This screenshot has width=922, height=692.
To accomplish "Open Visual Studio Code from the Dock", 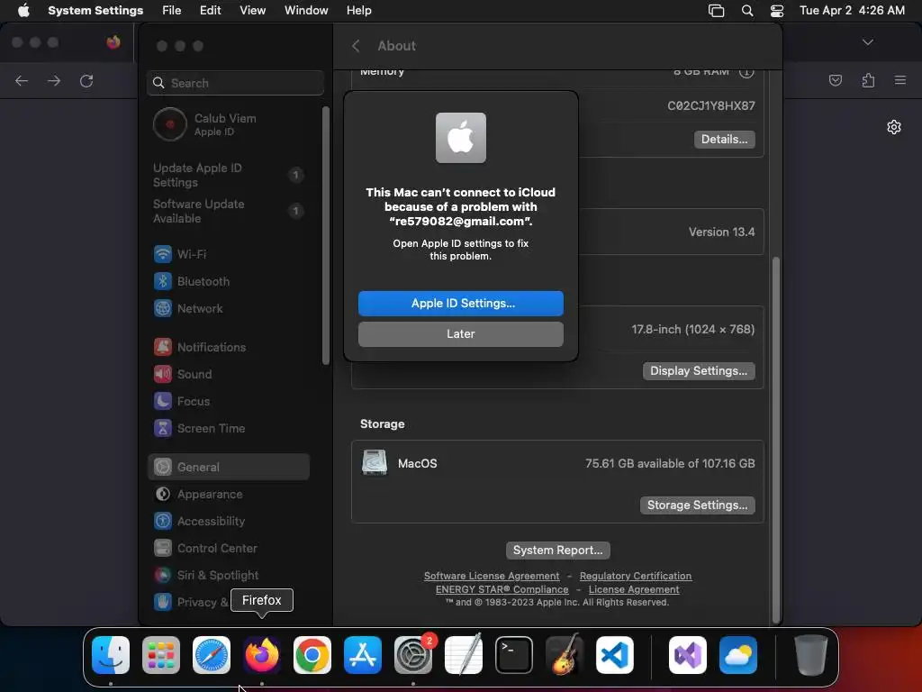I will tap(614, 655).
